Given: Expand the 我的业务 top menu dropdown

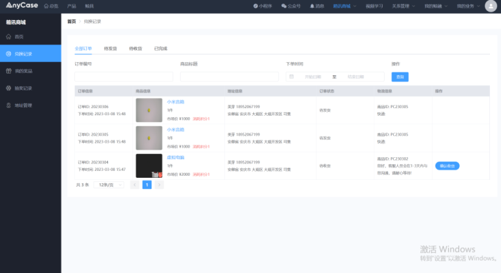Looking at the screenshot, I should coord(468,6).
